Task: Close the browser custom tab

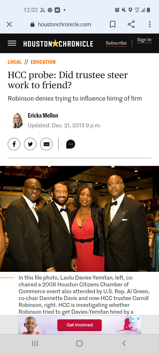Action: pos(9,24)
